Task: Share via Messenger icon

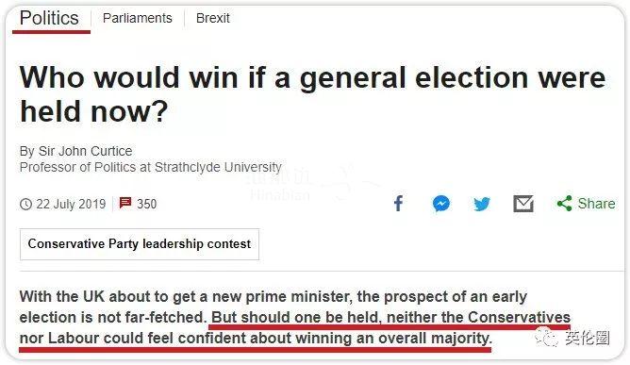Action: coord(440,204)
